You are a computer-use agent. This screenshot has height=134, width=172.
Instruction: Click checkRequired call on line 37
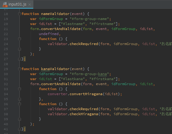84,109
